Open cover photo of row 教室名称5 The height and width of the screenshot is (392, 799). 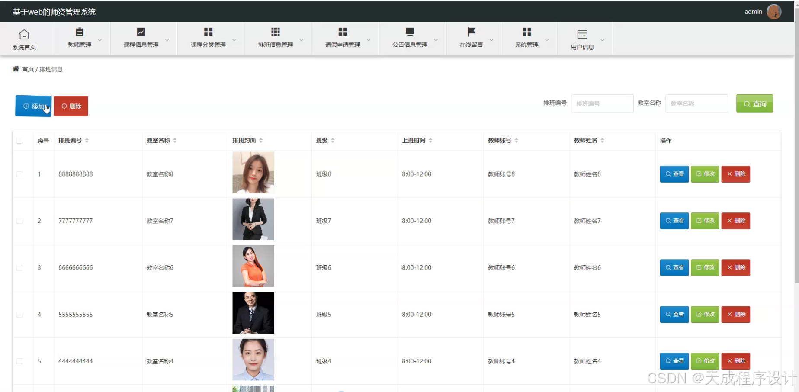[x=253, y=313]
